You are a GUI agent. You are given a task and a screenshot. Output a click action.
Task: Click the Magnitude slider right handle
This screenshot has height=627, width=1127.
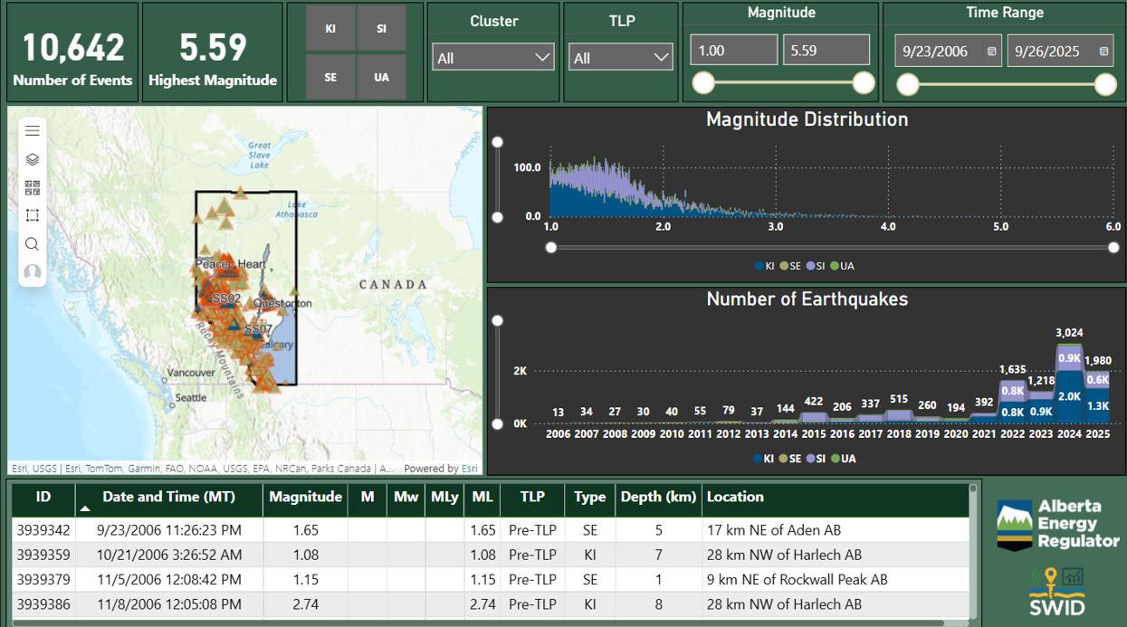tap(864, 83)
